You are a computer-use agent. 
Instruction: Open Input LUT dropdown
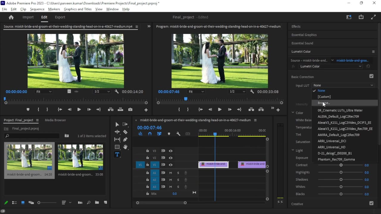point(343,85)
